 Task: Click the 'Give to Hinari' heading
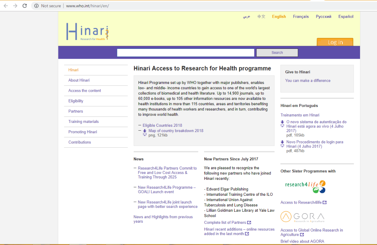[x=298, y=72]
